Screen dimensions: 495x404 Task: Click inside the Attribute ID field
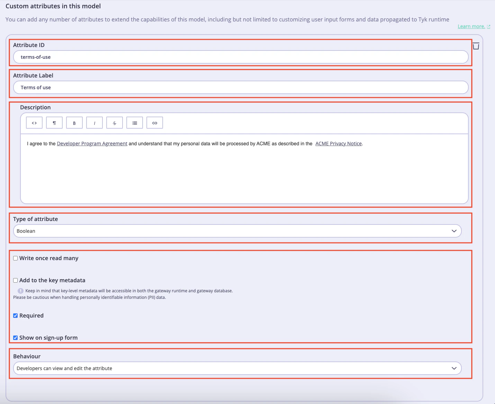pyautogui.click(x=240, y=57)
